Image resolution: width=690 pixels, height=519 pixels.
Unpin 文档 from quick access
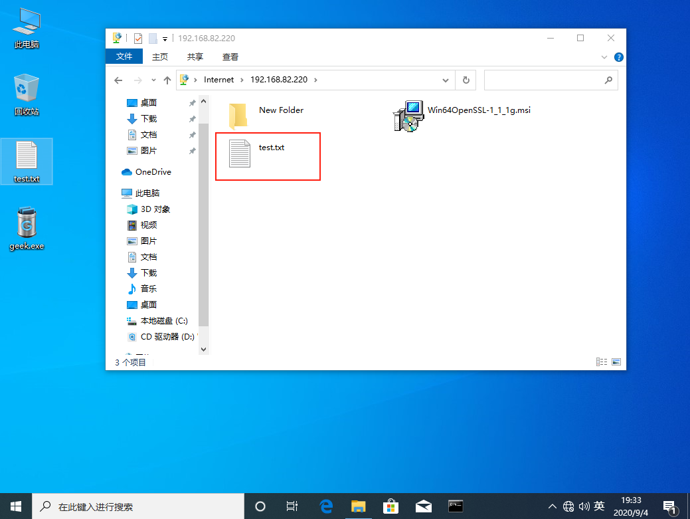[x=193, y=135]
